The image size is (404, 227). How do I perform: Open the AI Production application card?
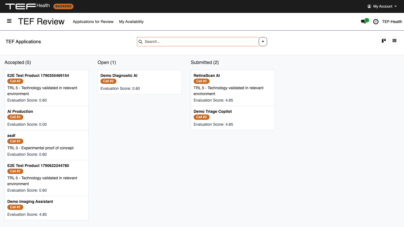click(47, 118)
